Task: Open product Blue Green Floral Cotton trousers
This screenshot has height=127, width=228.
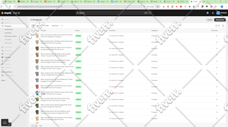Action: (x=57, y=93)
